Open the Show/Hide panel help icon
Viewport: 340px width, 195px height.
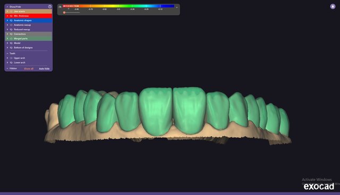click(x=49, y=7)
